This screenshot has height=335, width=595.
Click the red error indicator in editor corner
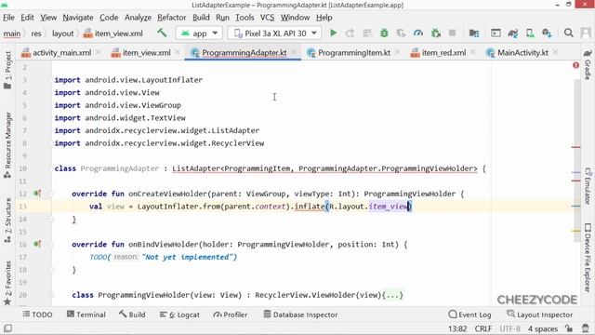[x=576, y=65]
